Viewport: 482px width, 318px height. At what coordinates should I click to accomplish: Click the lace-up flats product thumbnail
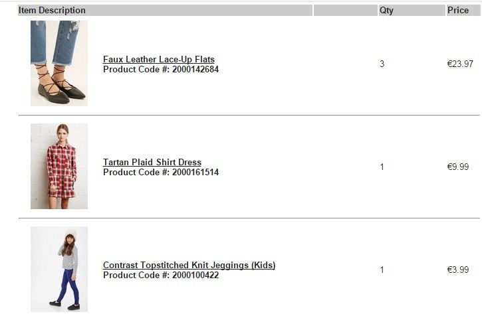coord(59,63)
